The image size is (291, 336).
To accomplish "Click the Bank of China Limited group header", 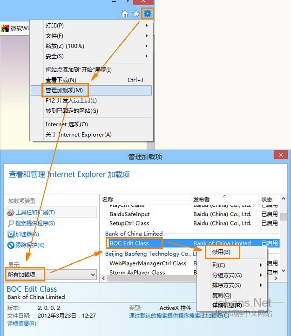I will click(134, 234).
